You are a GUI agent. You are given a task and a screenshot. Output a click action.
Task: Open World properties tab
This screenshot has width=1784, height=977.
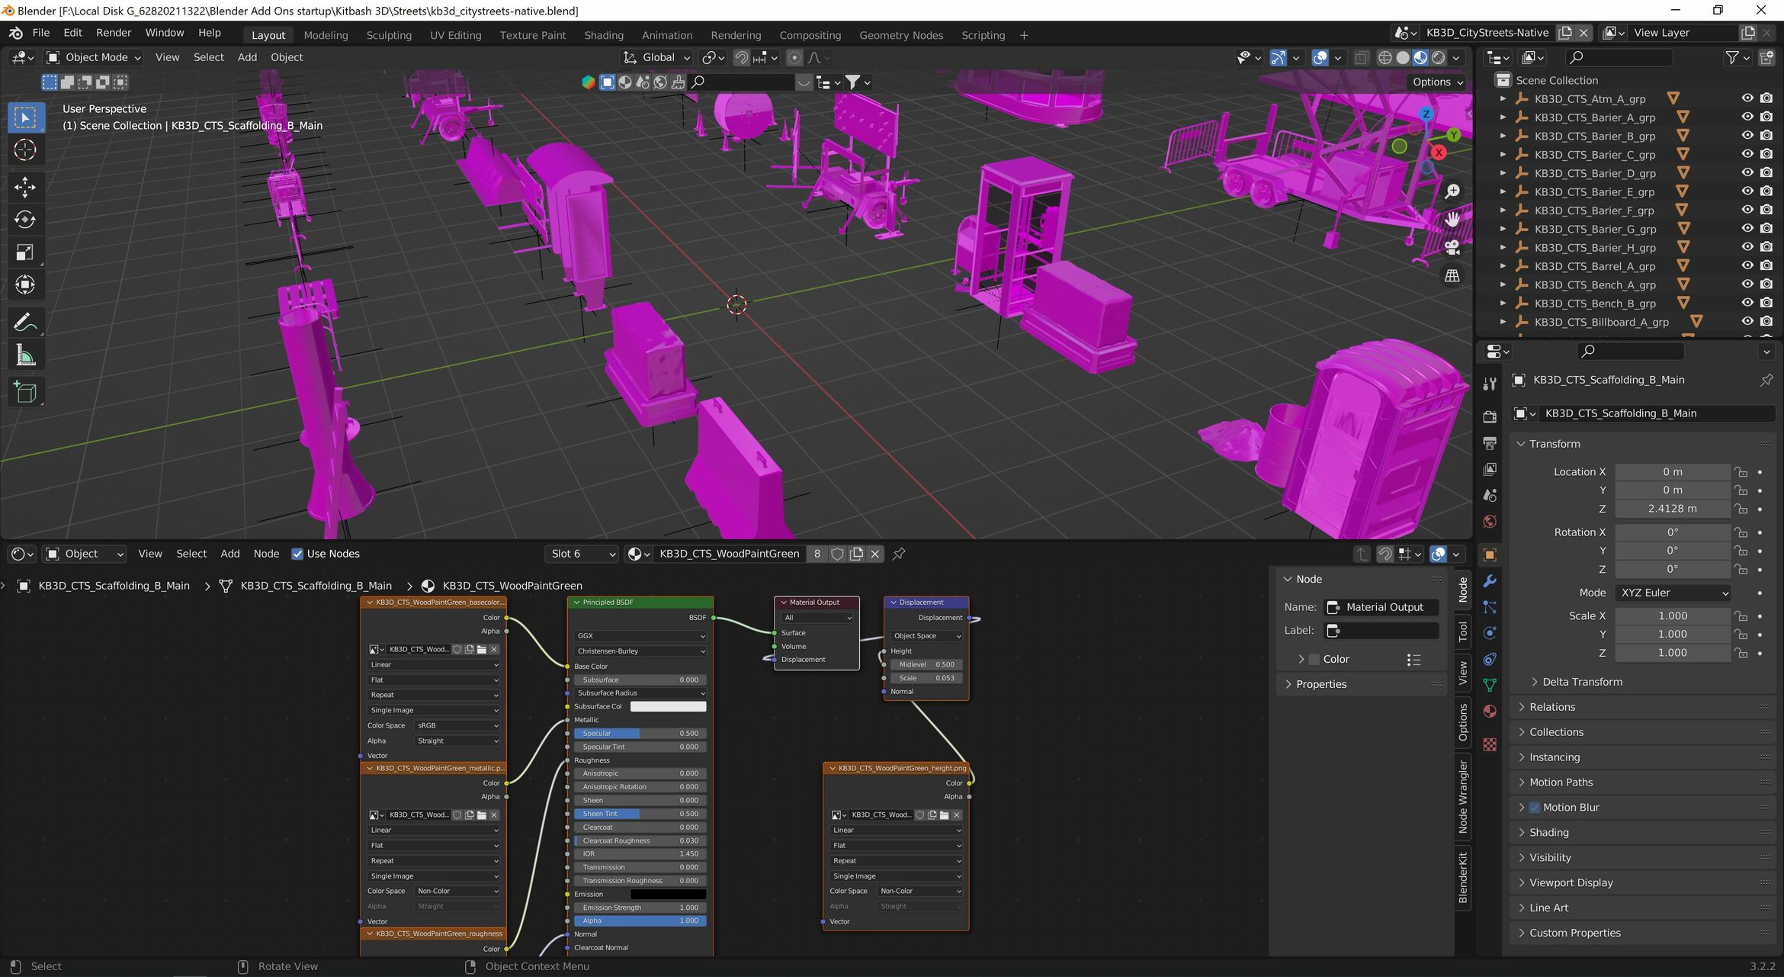click(1490, 521)
